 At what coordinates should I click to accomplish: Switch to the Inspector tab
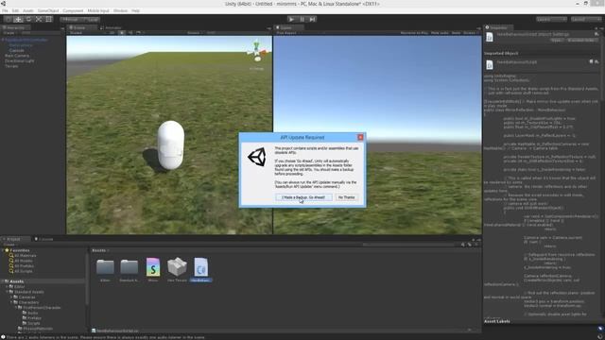[x=498, y=27]
